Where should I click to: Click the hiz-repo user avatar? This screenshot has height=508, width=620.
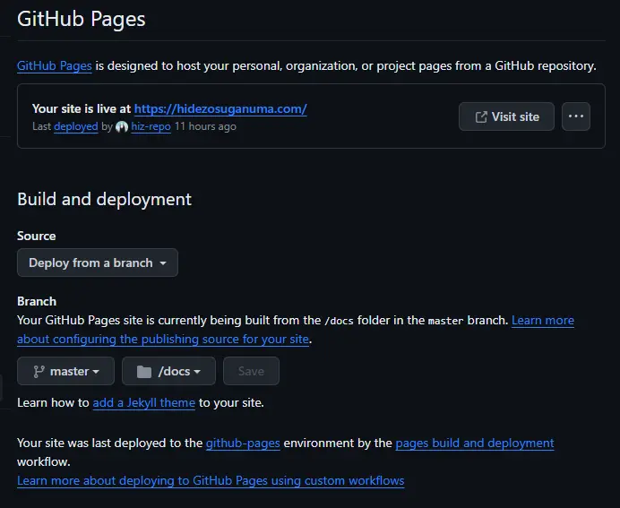[x=122, y=127]
